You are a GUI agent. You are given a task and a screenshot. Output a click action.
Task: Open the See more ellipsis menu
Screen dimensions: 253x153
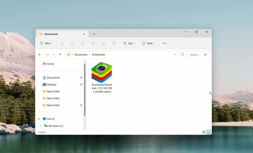[x=164, y=43]
